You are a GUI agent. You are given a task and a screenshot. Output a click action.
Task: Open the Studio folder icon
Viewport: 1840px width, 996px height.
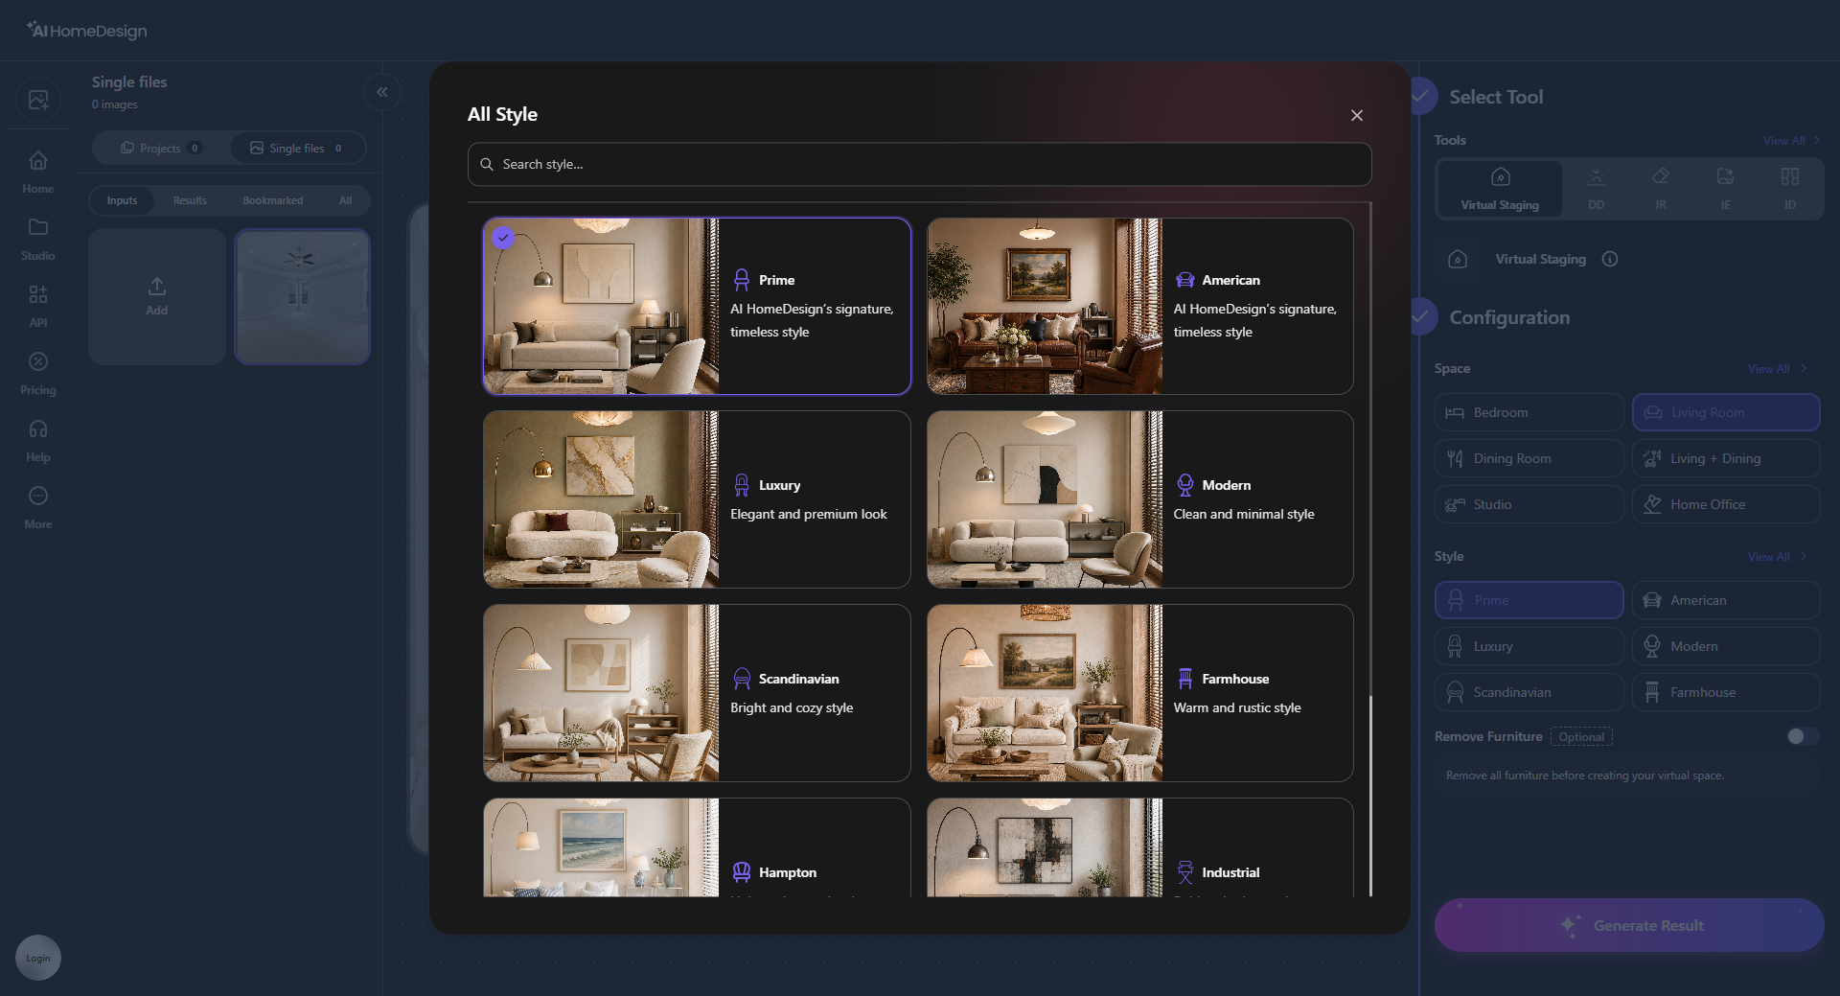tap(37, 227)
